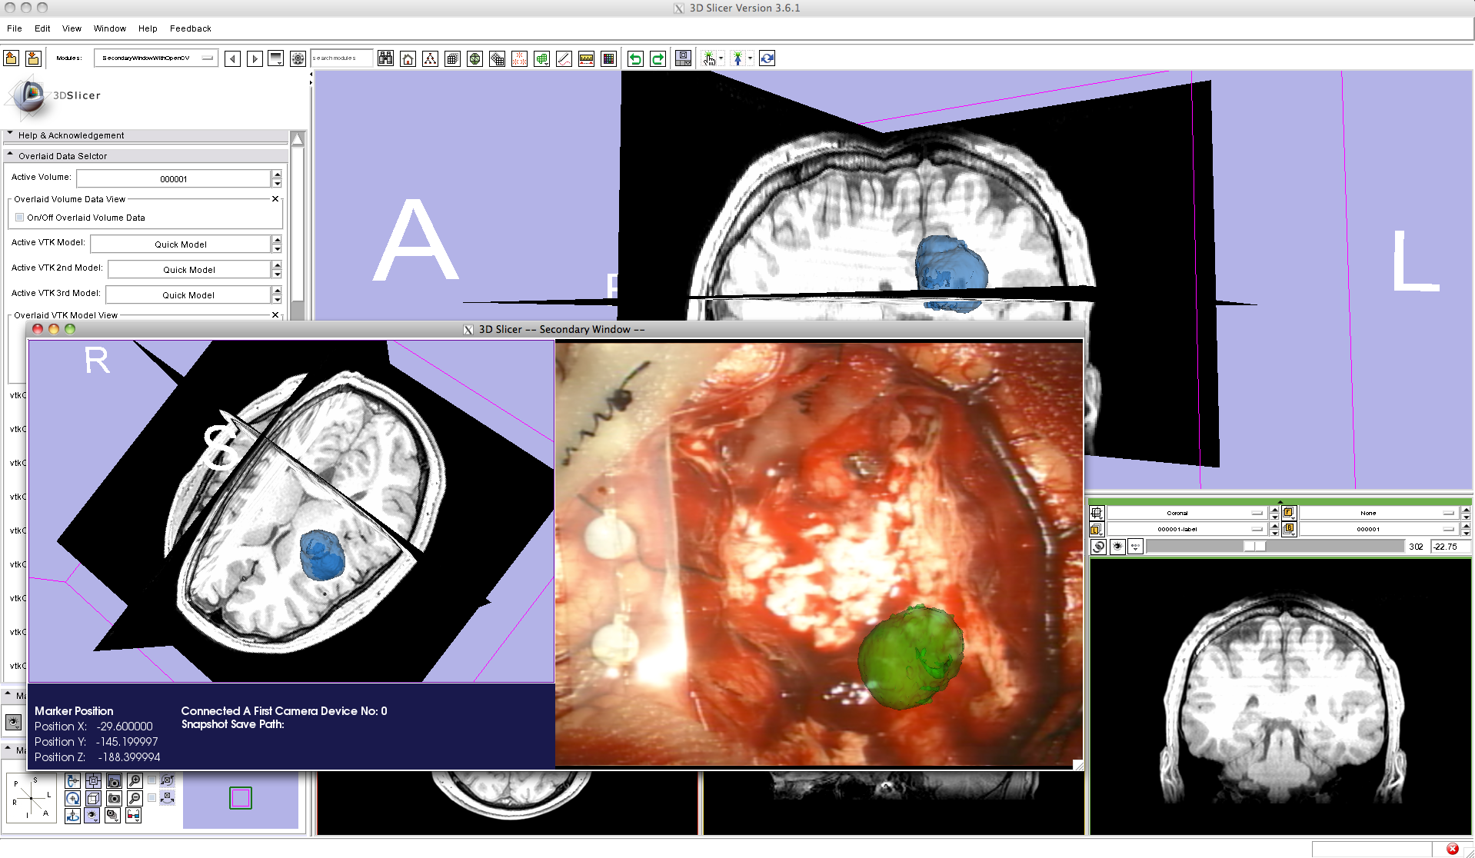Open the View menu
This screenshot has width=1475, height=858.
tap(72, 28)
